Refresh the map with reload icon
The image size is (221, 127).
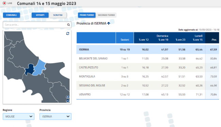(x=68, y=34)
